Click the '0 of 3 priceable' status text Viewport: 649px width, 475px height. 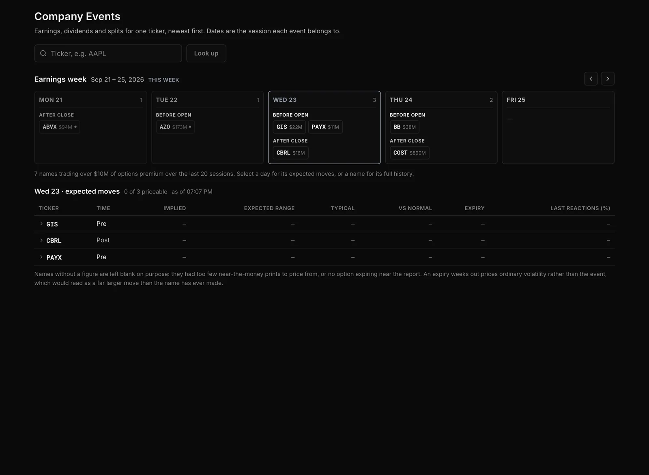point(146,191)
